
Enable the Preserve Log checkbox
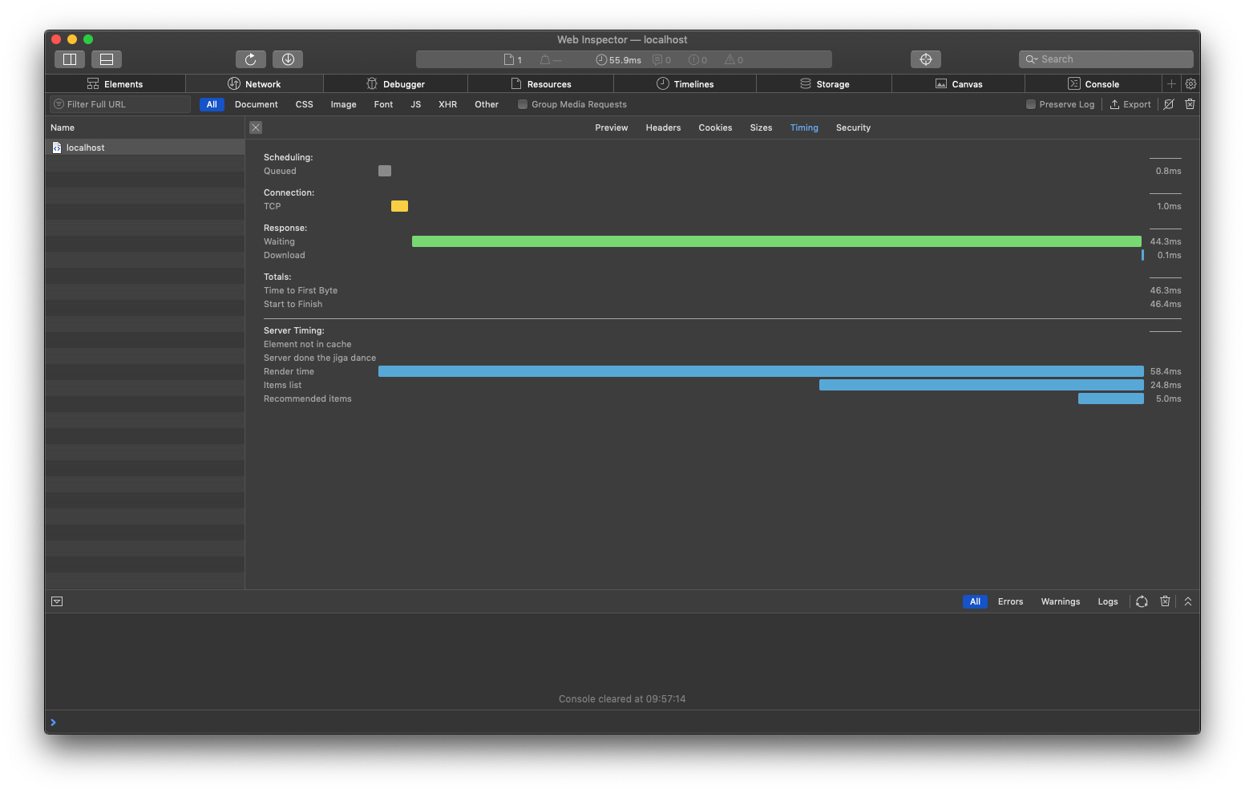pyautogui.click(x=1031, y=103)
